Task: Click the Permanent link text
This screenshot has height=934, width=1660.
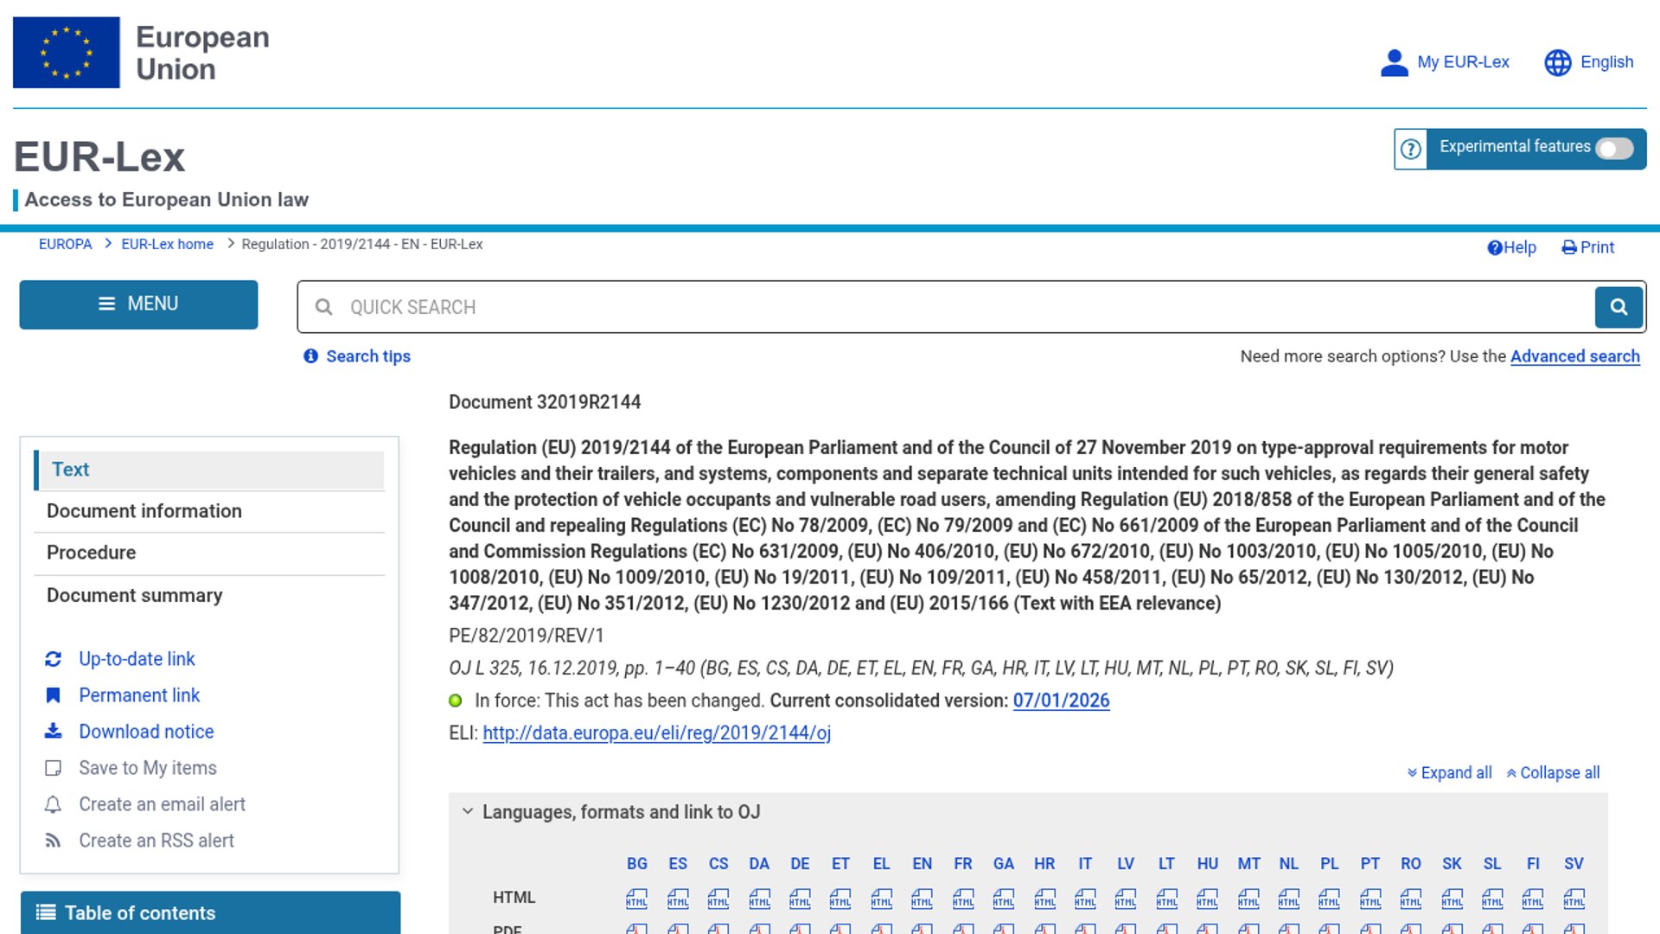Action: [139, 695]
